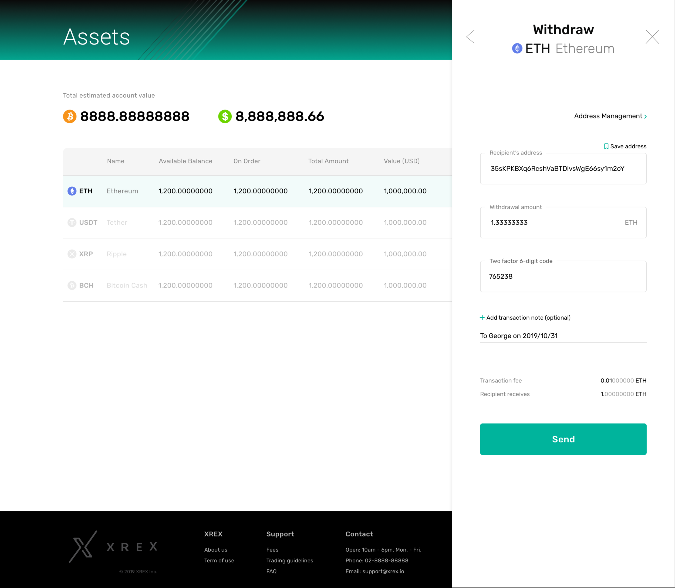Focus the Two factor 6-digit code field
The width and height of the screenshot is (675, 588).
563,277
